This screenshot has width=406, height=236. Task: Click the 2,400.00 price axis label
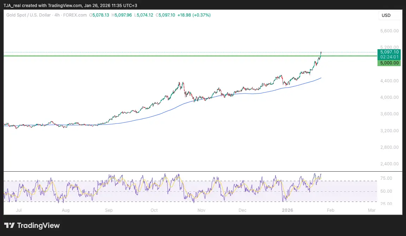389,164
